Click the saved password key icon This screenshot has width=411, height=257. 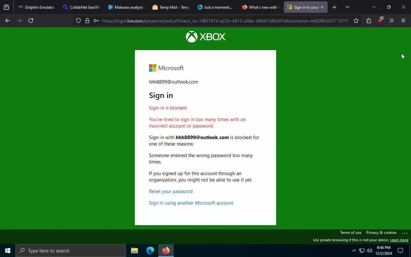click(x=96, y=21)
